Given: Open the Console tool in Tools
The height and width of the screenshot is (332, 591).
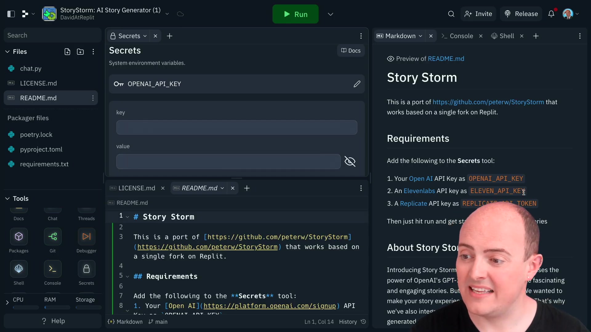Looking at the screenshot, I should (53, 273).
